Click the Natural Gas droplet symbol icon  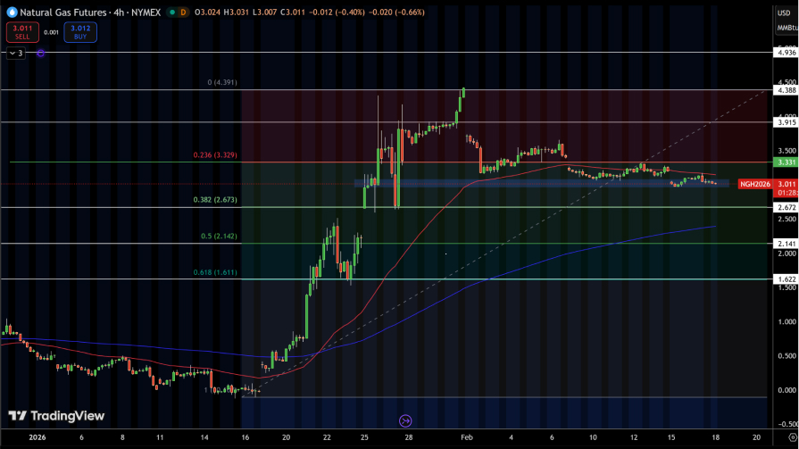tap(12, 12)
